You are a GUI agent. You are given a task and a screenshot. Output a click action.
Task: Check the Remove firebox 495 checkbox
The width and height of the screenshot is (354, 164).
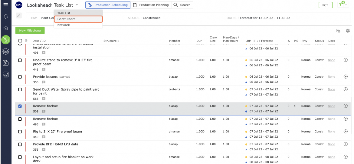click(20, 119)
